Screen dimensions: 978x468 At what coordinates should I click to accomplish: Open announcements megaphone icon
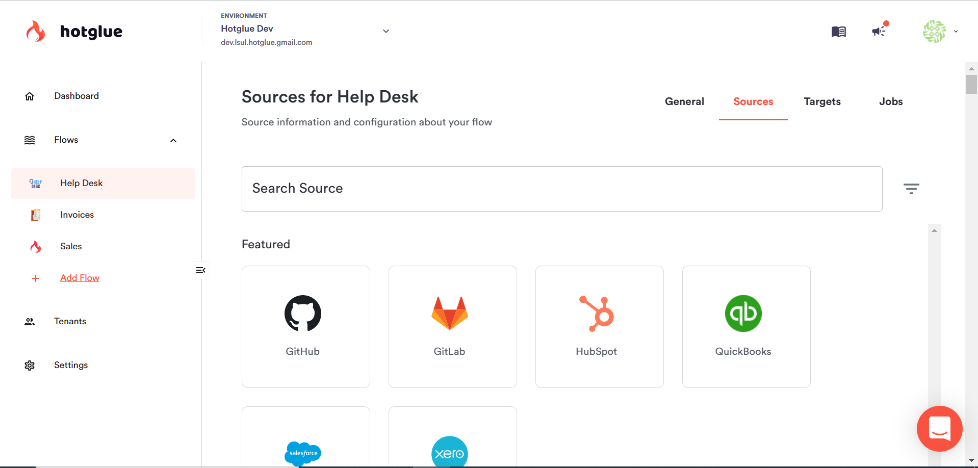(x=879, y=31)
